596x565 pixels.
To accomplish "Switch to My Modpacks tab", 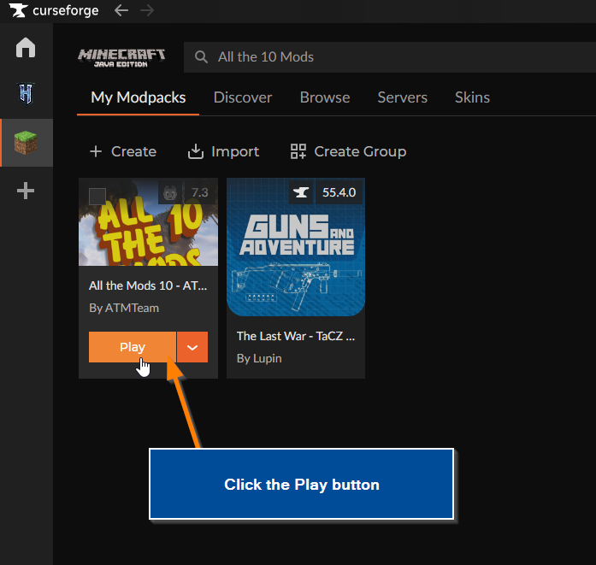I will click(138, 97).
